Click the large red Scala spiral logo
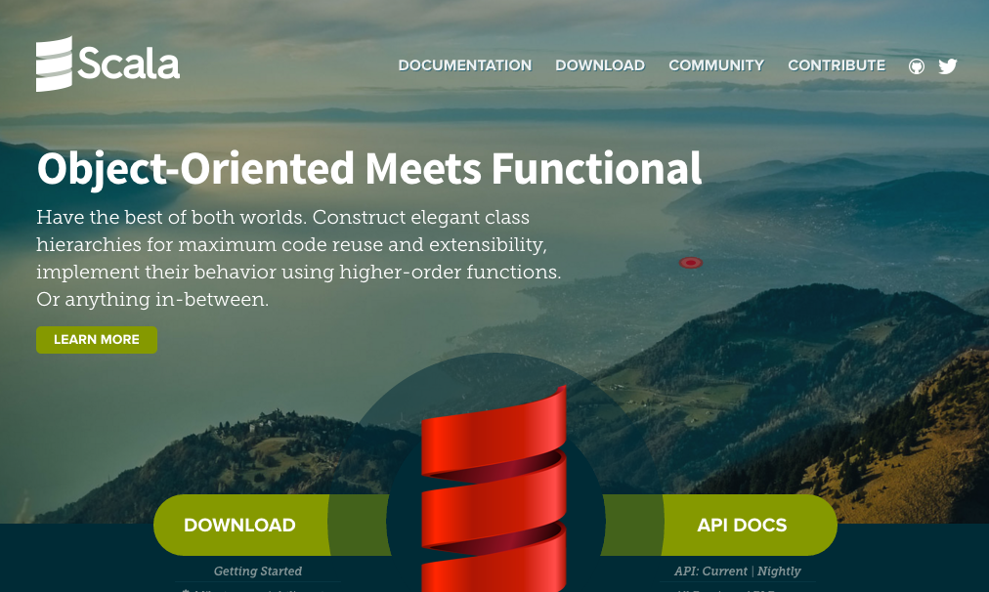The height and width of the screenshot is (592, 989). tap(494, 488)
